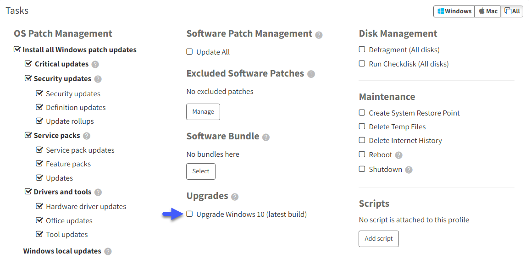
Task: Check the Update All checkbox
Action: [190, 52]
